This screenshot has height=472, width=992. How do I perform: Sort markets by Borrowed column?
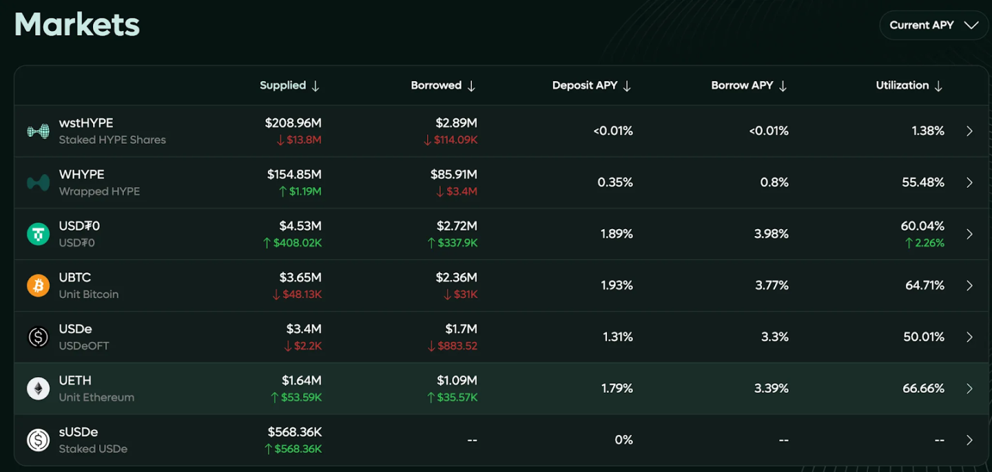pos(443,86)
